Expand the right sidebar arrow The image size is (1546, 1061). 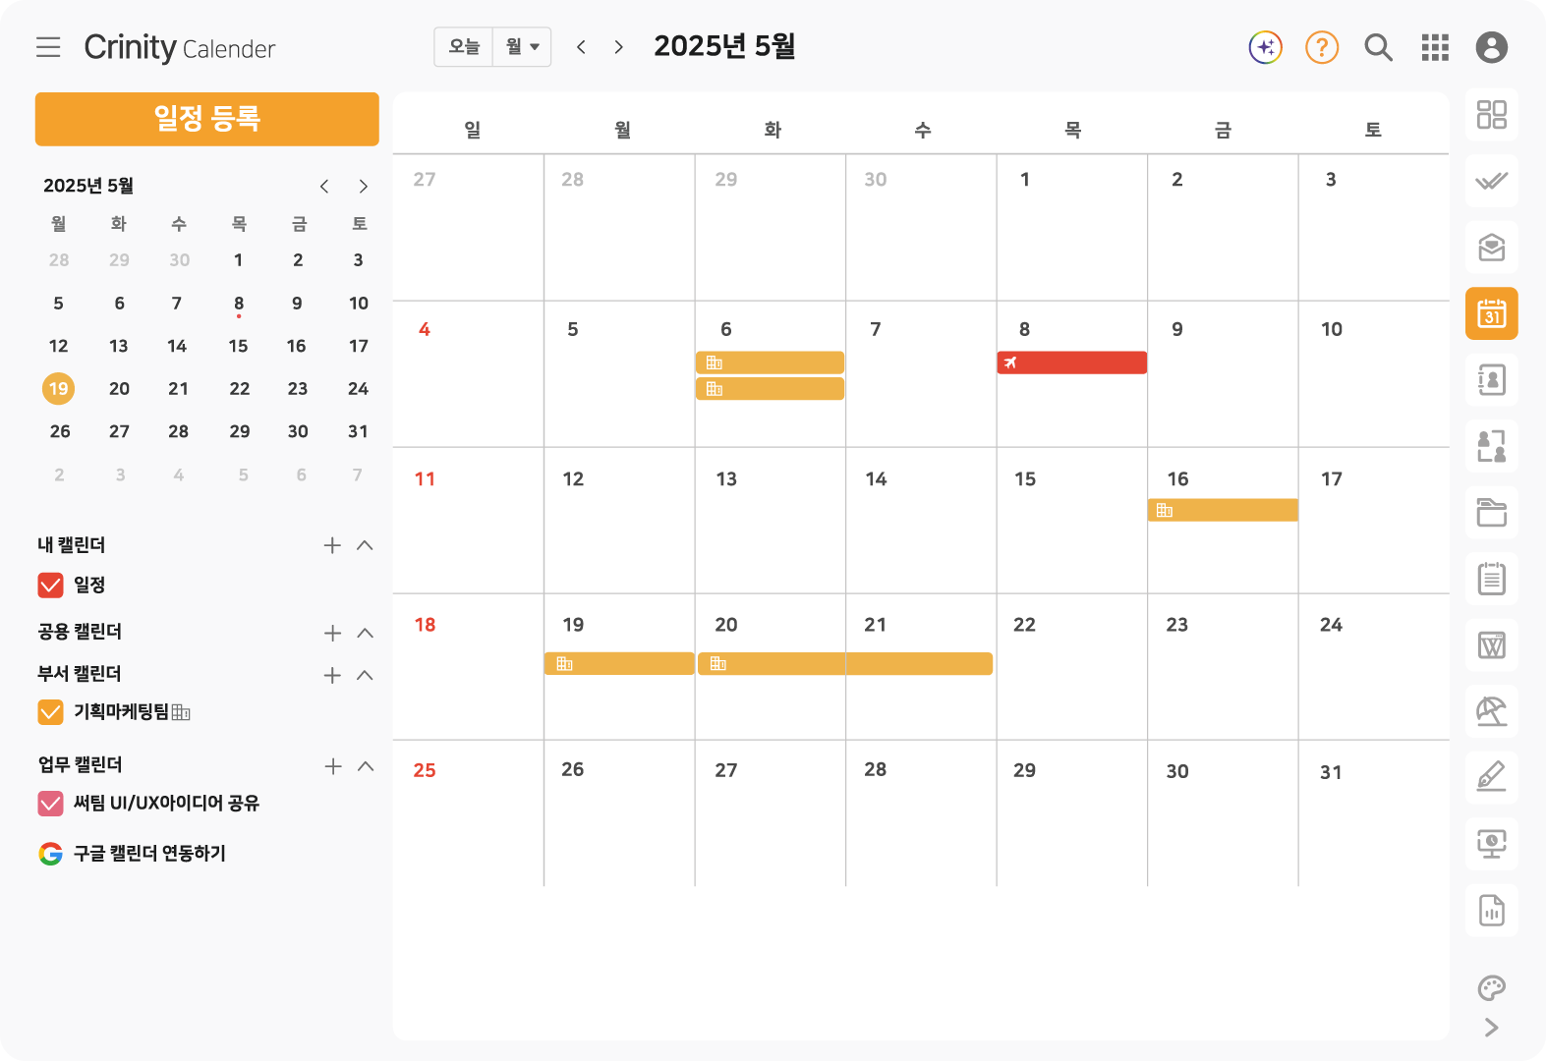[1491, 1028]
